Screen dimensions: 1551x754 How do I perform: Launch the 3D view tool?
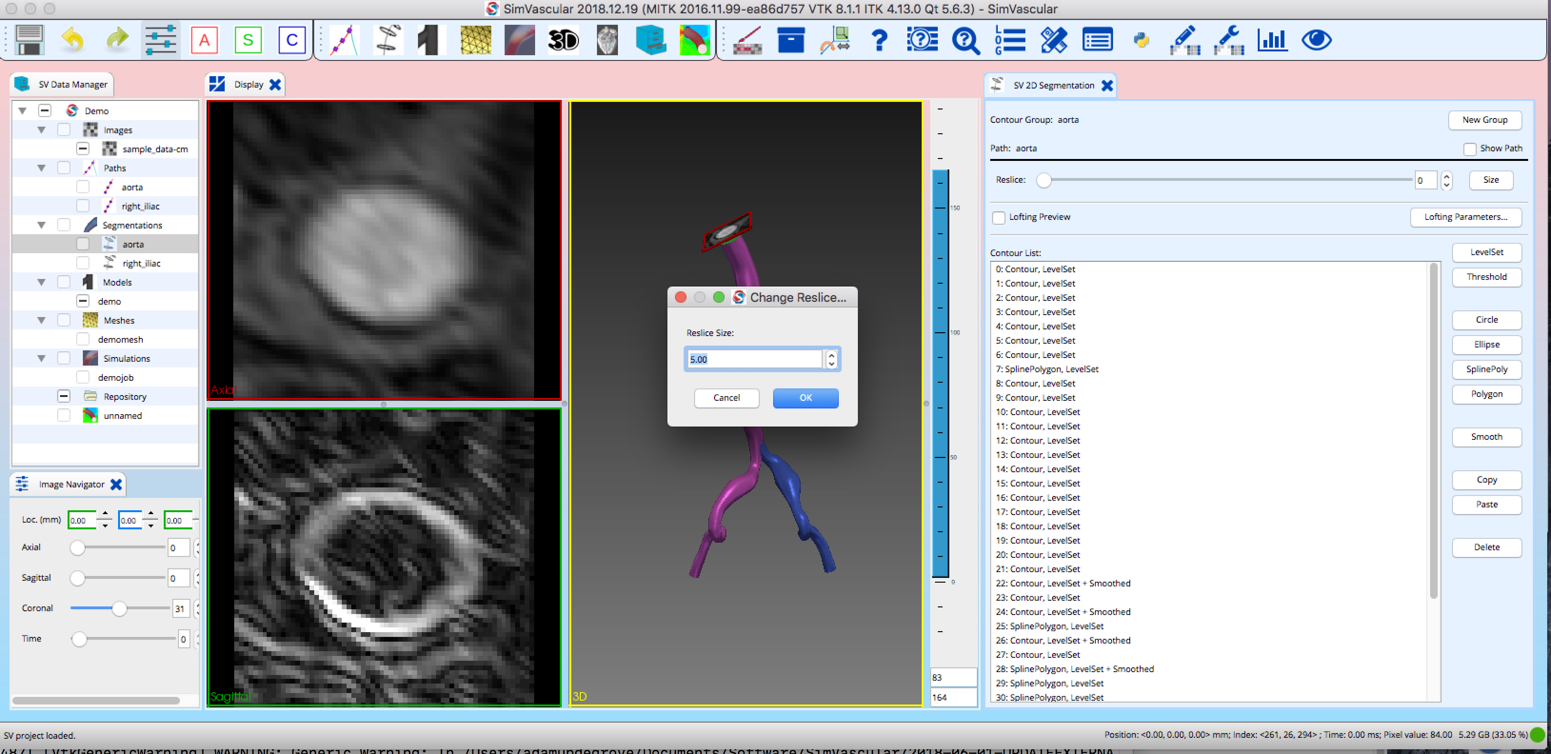click(x=562, y=39)
